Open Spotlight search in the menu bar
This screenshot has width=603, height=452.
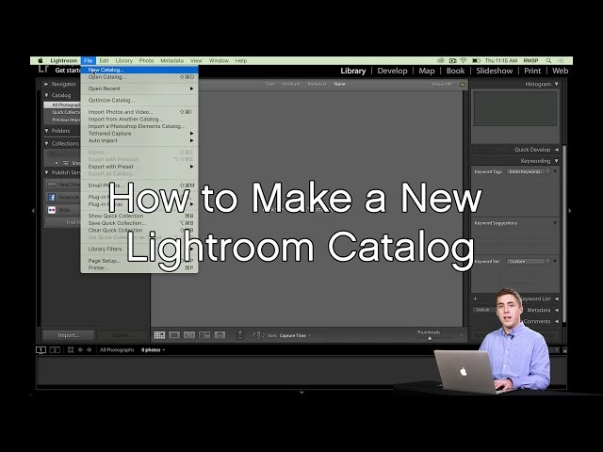click(x=548, y=60)
